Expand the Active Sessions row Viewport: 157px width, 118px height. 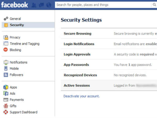click(x=77, y=85)
